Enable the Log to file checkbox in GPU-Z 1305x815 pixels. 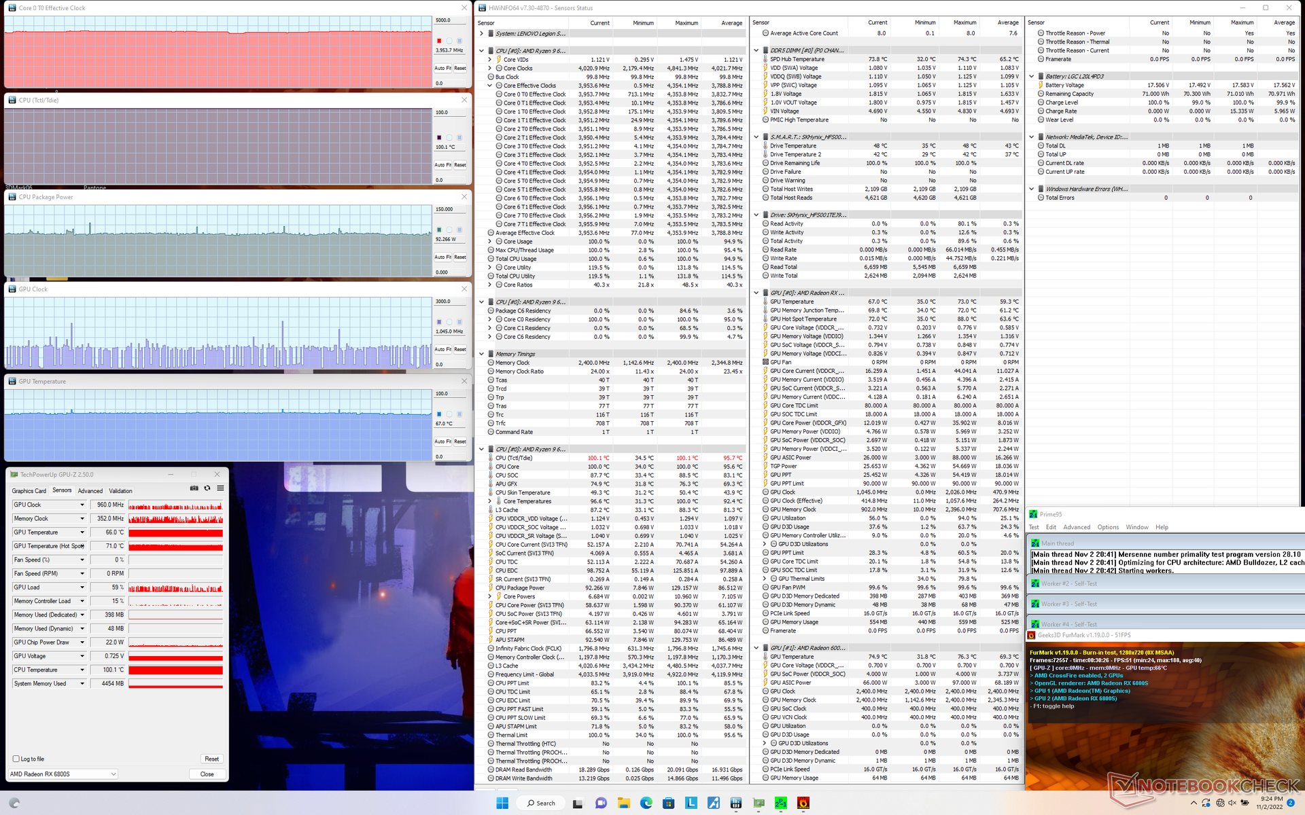click(x=16, y=759)
